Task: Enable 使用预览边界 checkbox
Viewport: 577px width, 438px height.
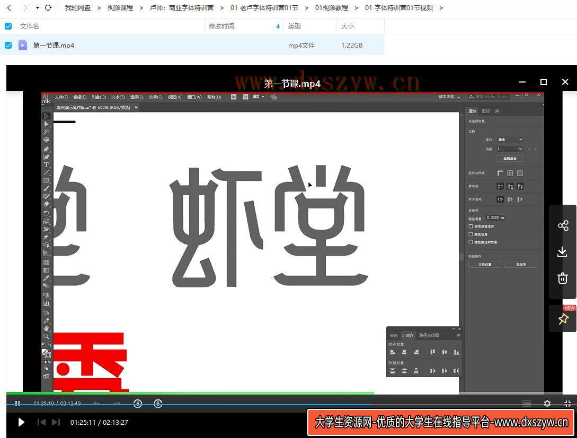Action: (x=471, y=226)
